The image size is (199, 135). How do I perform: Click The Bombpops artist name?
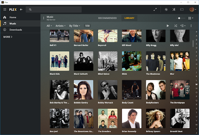[x=178, y=103]
